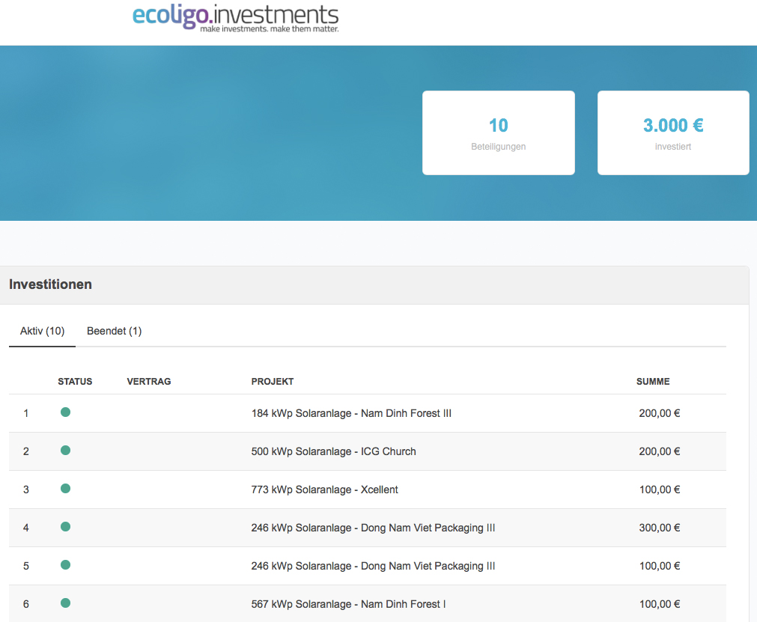Click the 3.000 € investiert card
Viewport: 757px width, 622px height.
click(673, 132)
